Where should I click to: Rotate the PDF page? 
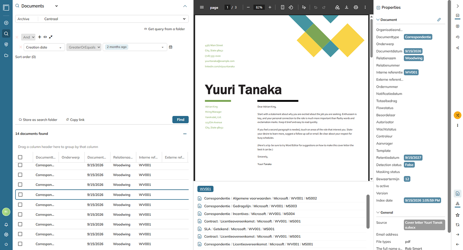291,7
